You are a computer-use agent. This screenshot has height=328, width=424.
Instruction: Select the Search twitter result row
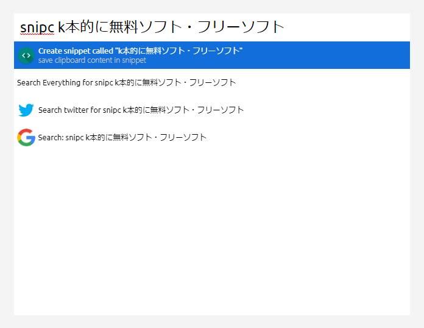[212, 110]
